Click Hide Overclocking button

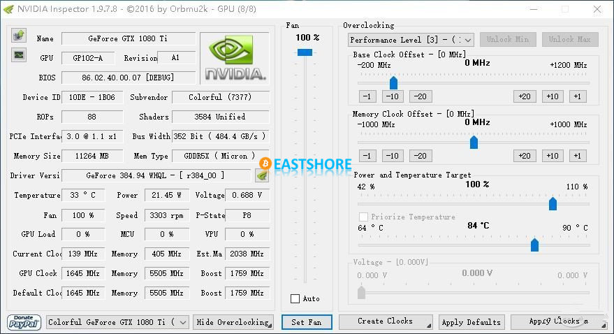[x=233, y=322]
